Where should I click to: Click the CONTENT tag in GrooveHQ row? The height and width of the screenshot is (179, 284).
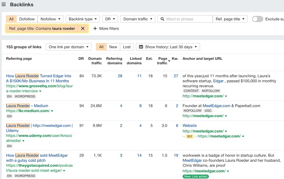point(191,91)
